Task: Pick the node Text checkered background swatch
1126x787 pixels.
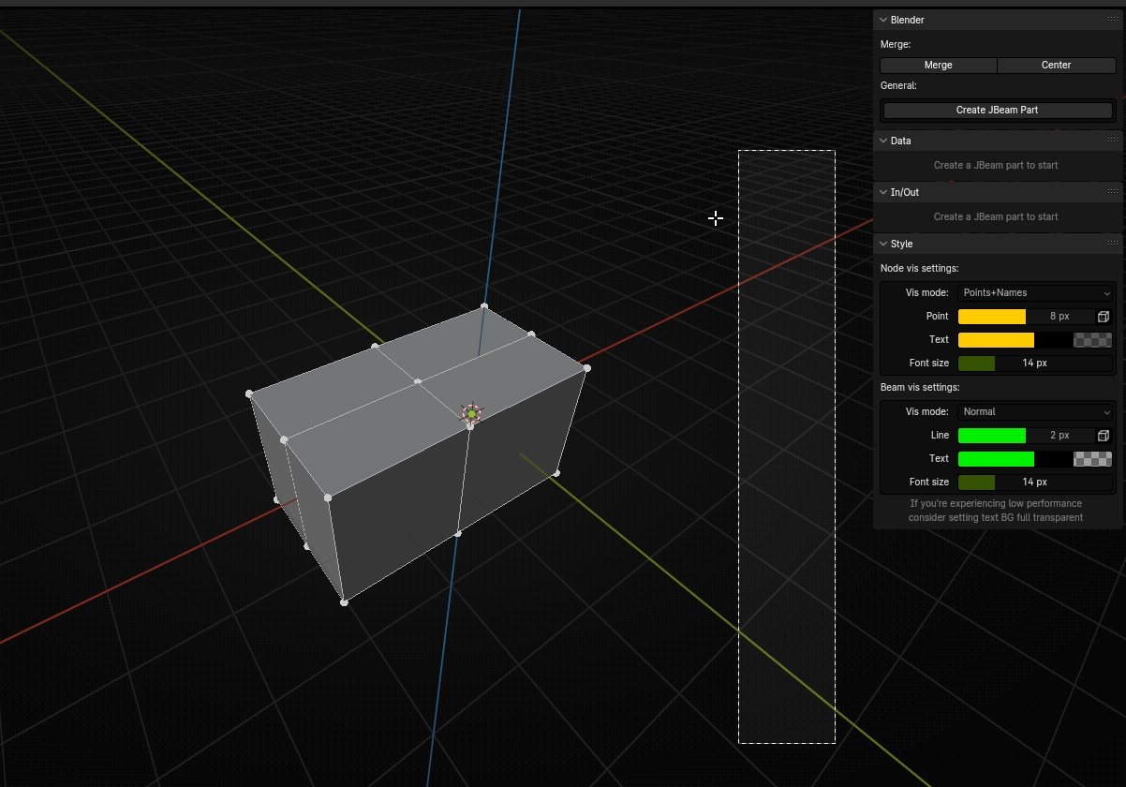Action: click(x=1092, y=340)
